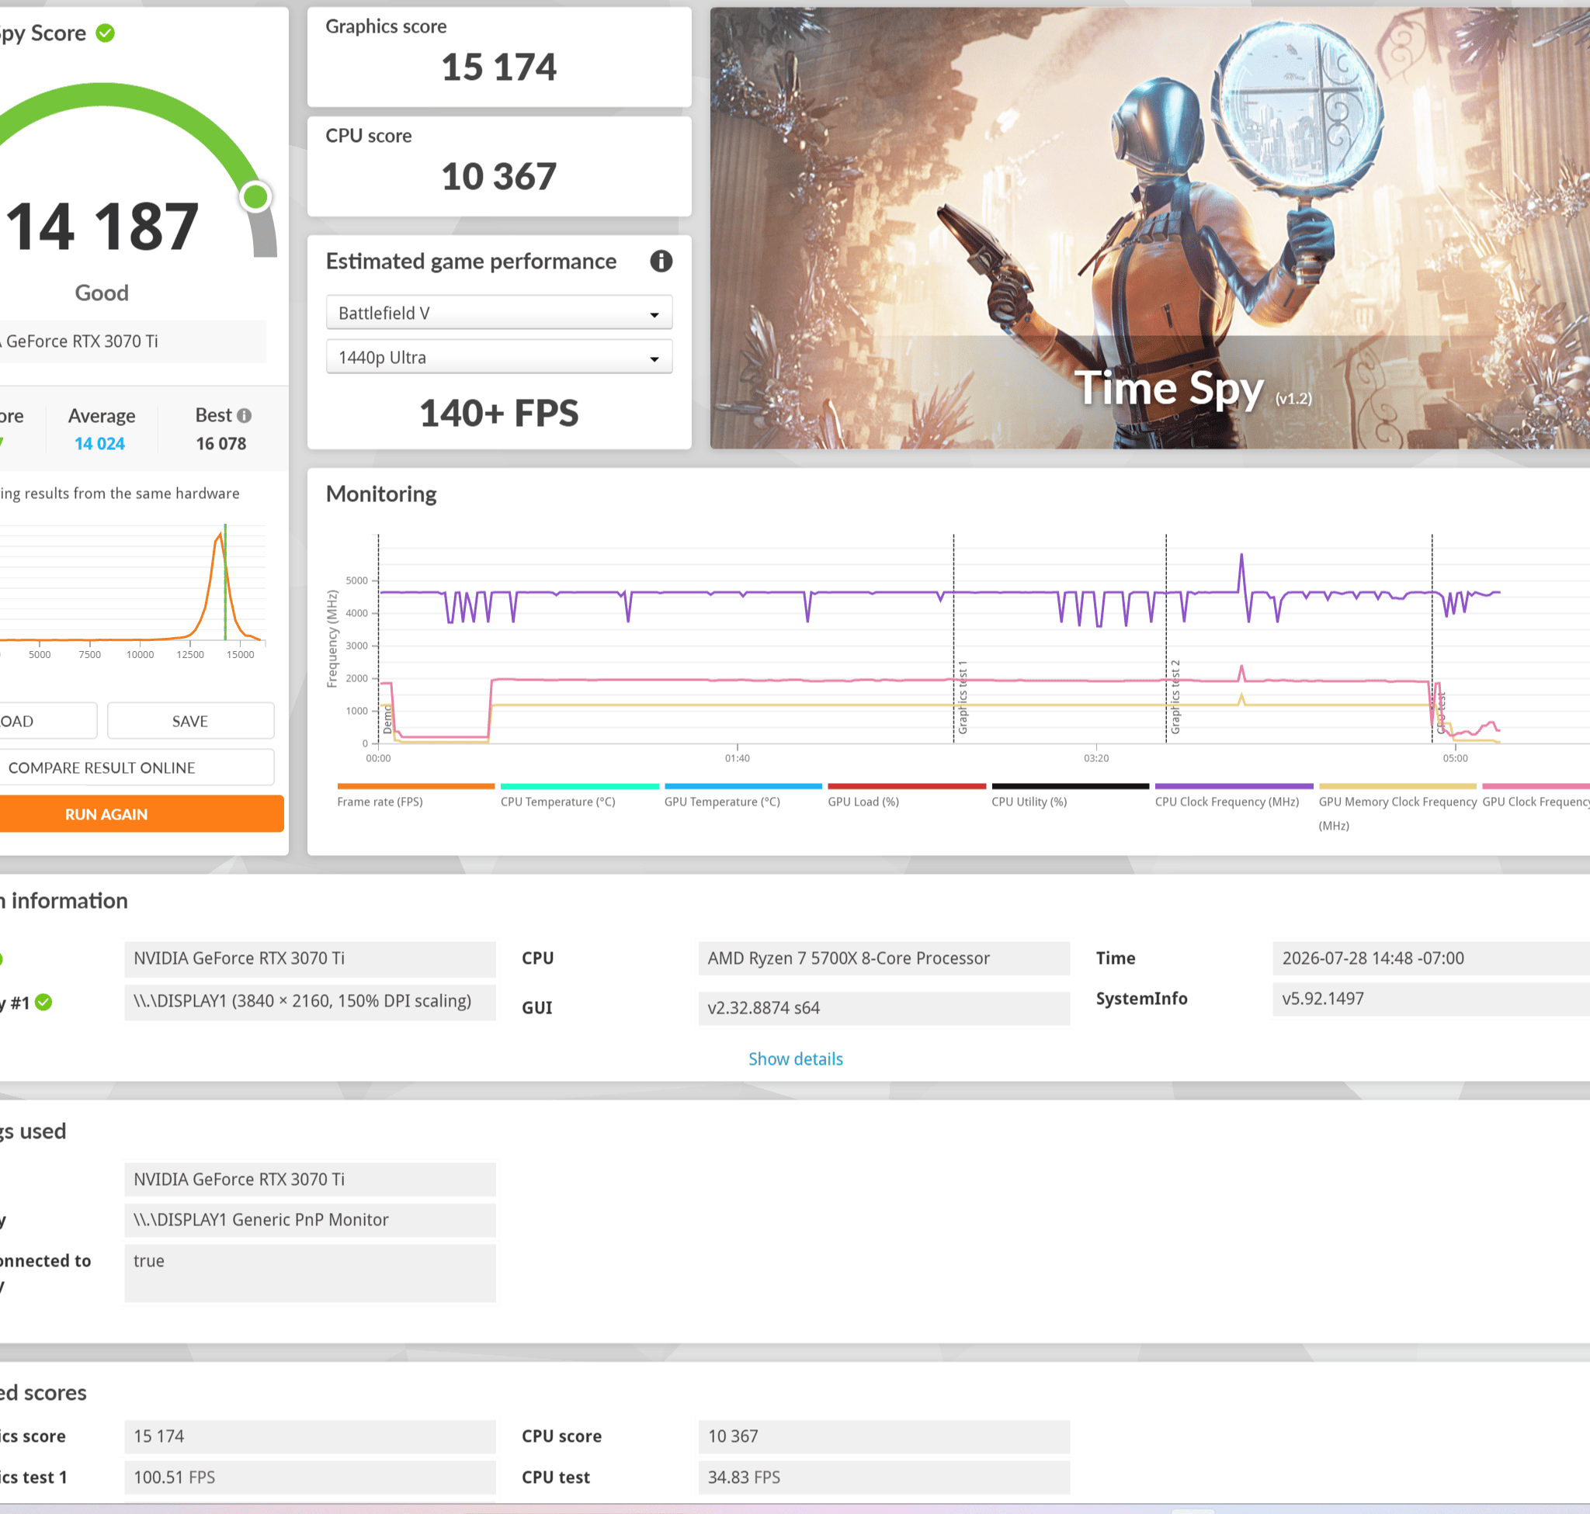Viewport: 1590px width, 1514px height.
Task: Click the AMD Ryzen 7 5700X CPU field
Action: [884, 958]
